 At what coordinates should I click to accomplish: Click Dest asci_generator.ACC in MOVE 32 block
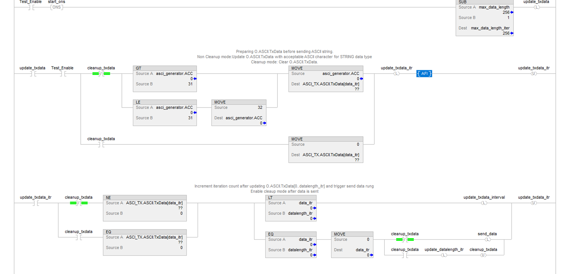(244, 118)
